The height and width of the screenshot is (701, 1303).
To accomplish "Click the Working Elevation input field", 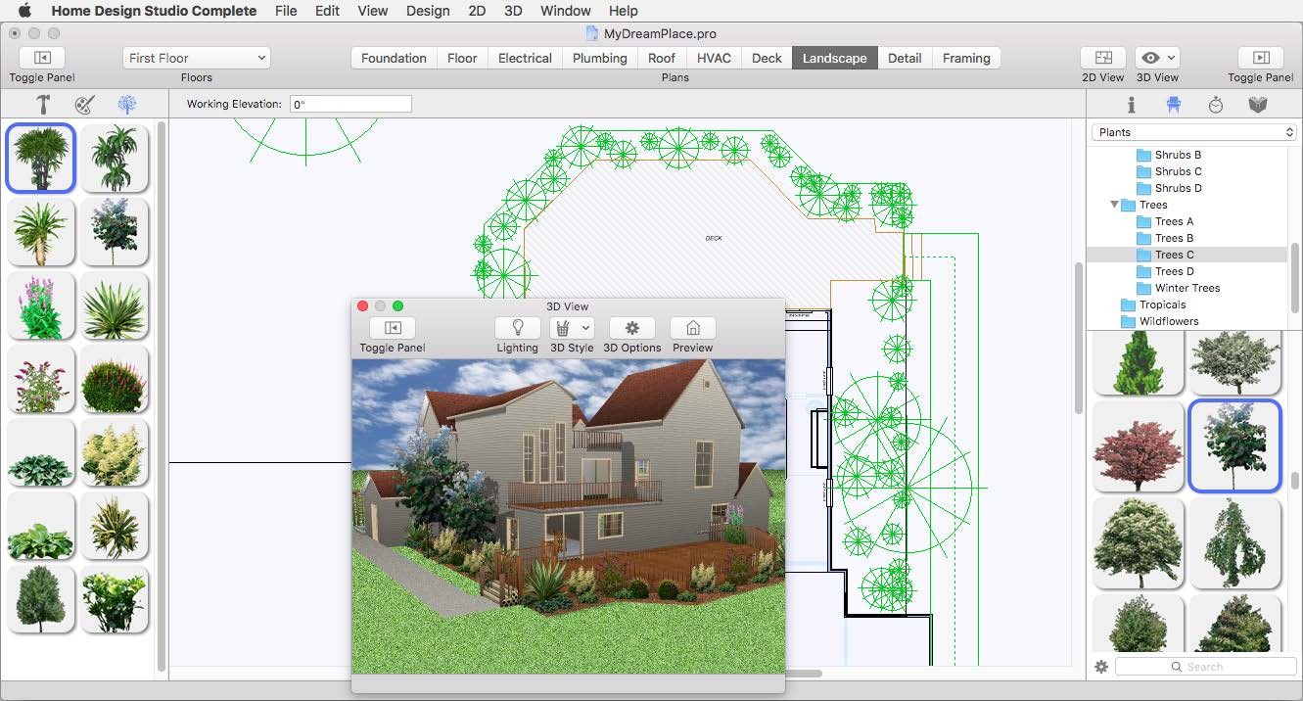I will 350,104.
